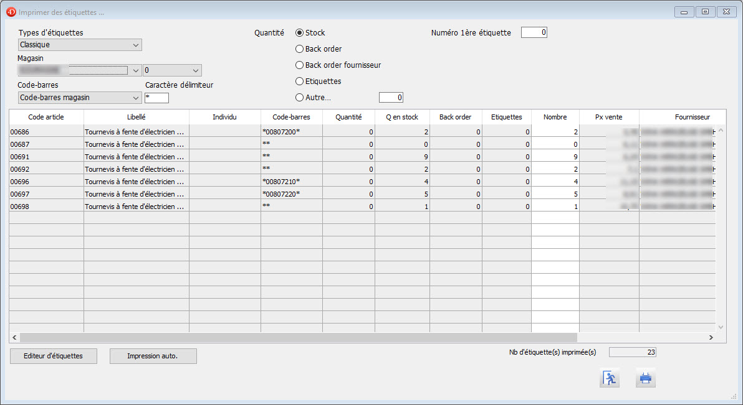Click the Numéro 1ère étiquette input field
743x405 pixels.
[534, 33]
